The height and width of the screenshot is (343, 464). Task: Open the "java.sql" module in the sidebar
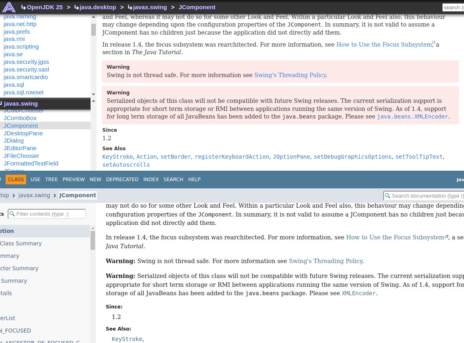14,85
